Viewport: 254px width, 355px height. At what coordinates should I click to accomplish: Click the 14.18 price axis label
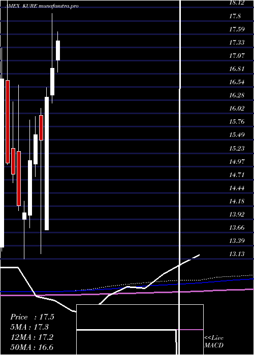(x=237, y=201)
